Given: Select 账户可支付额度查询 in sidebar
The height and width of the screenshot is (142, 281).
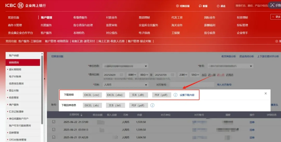Looking at the screenshot, I should (x=23, y=126).
